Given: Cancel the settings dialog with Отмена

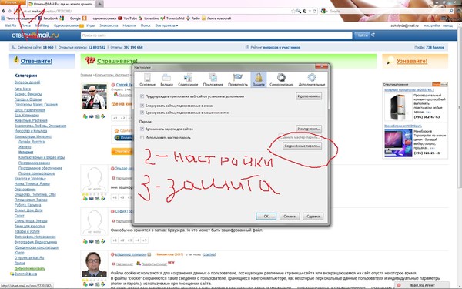Looking at the screenshot, I should (290, 216).
